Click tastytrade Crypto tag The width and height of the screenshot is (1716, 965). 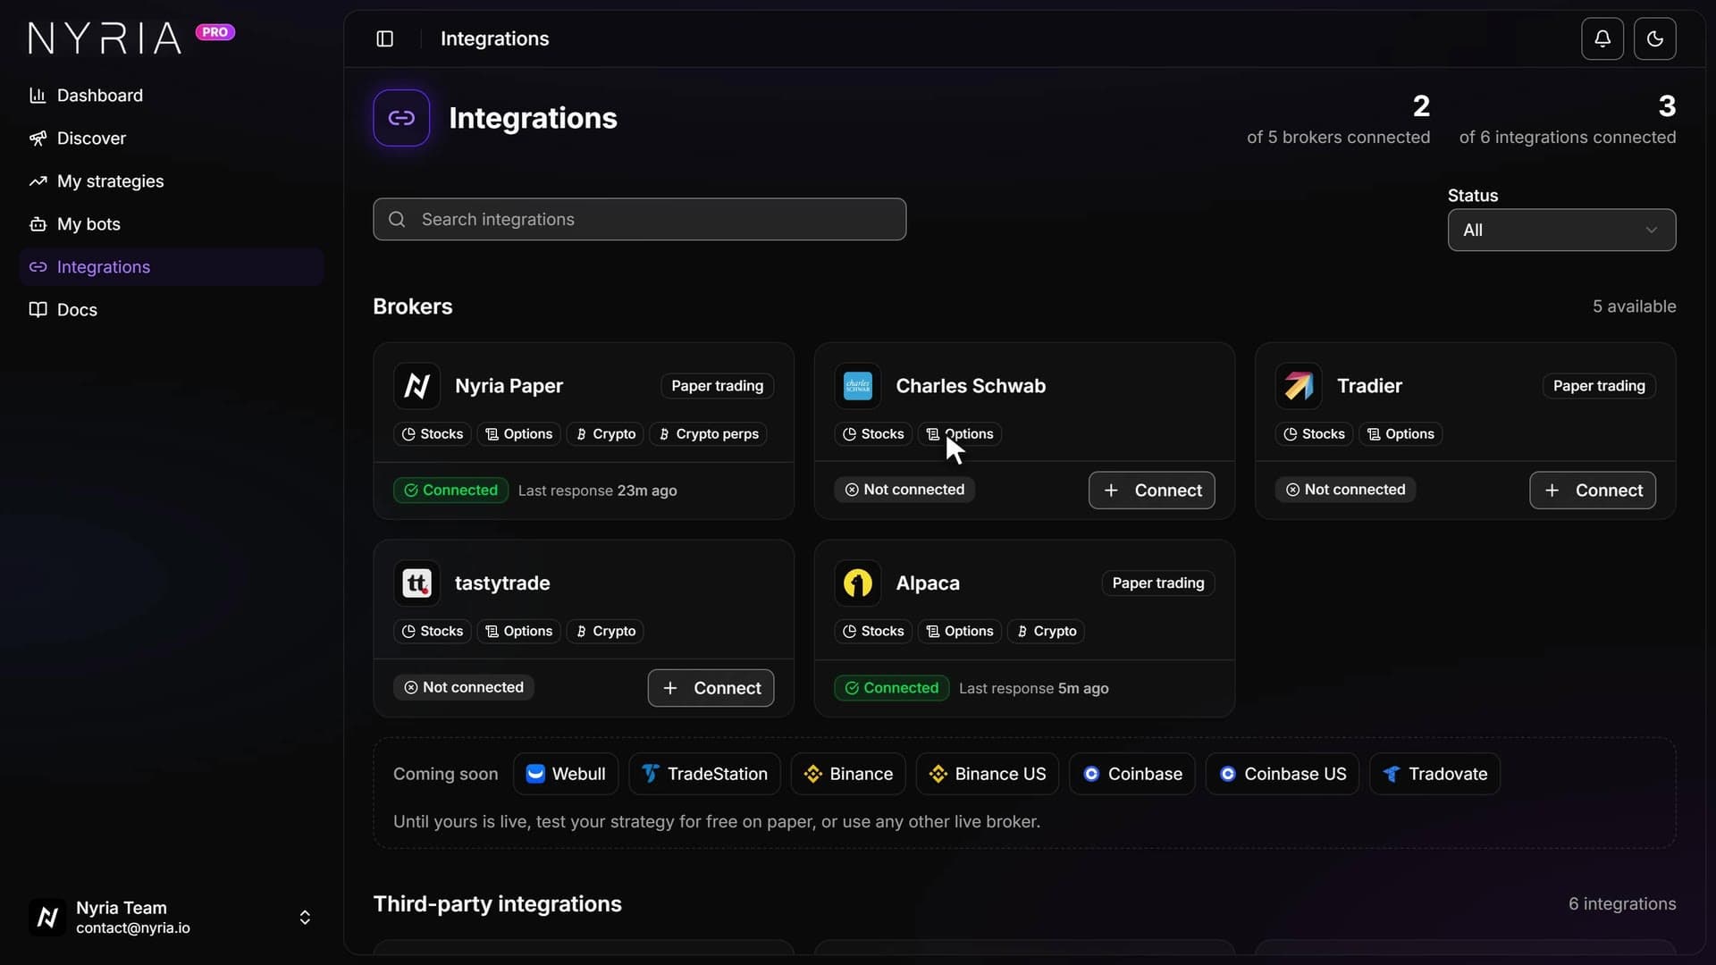pos(605,632)
